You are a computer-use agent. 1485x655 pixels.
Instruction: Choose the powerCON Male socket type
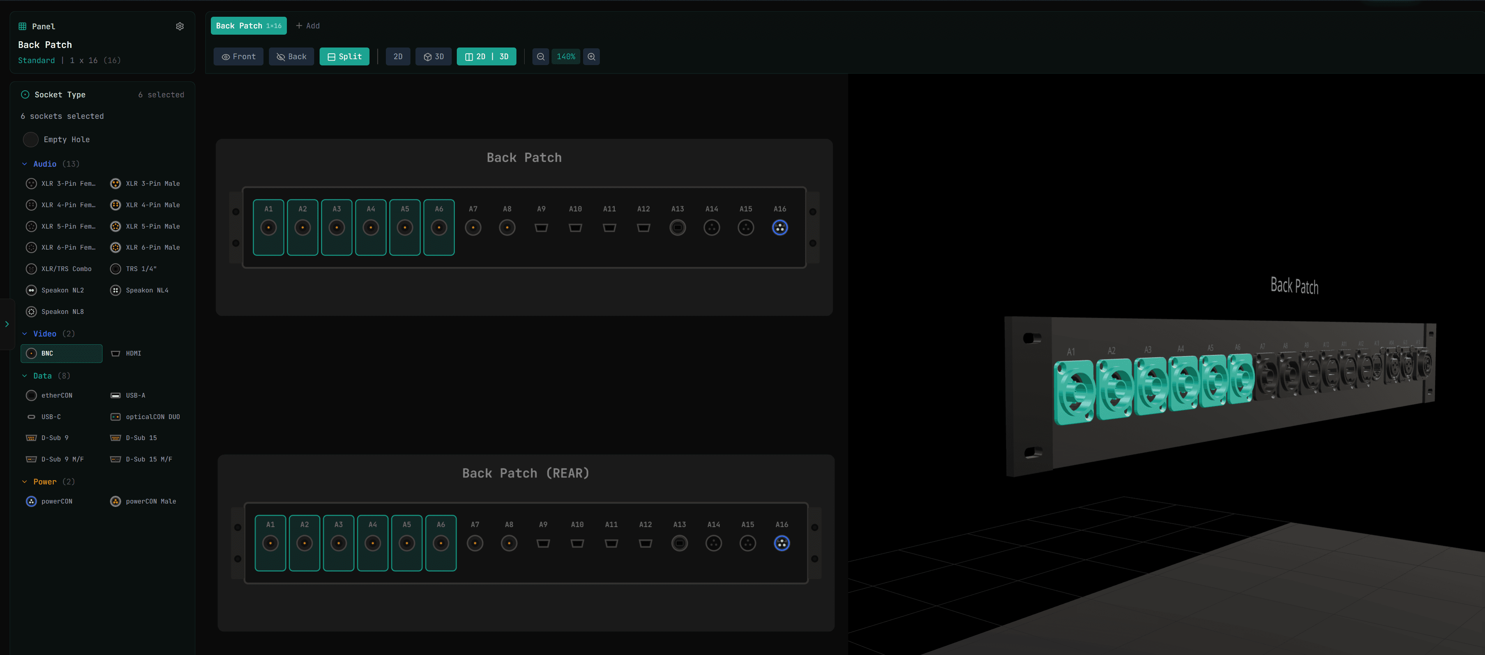point(146,502)
